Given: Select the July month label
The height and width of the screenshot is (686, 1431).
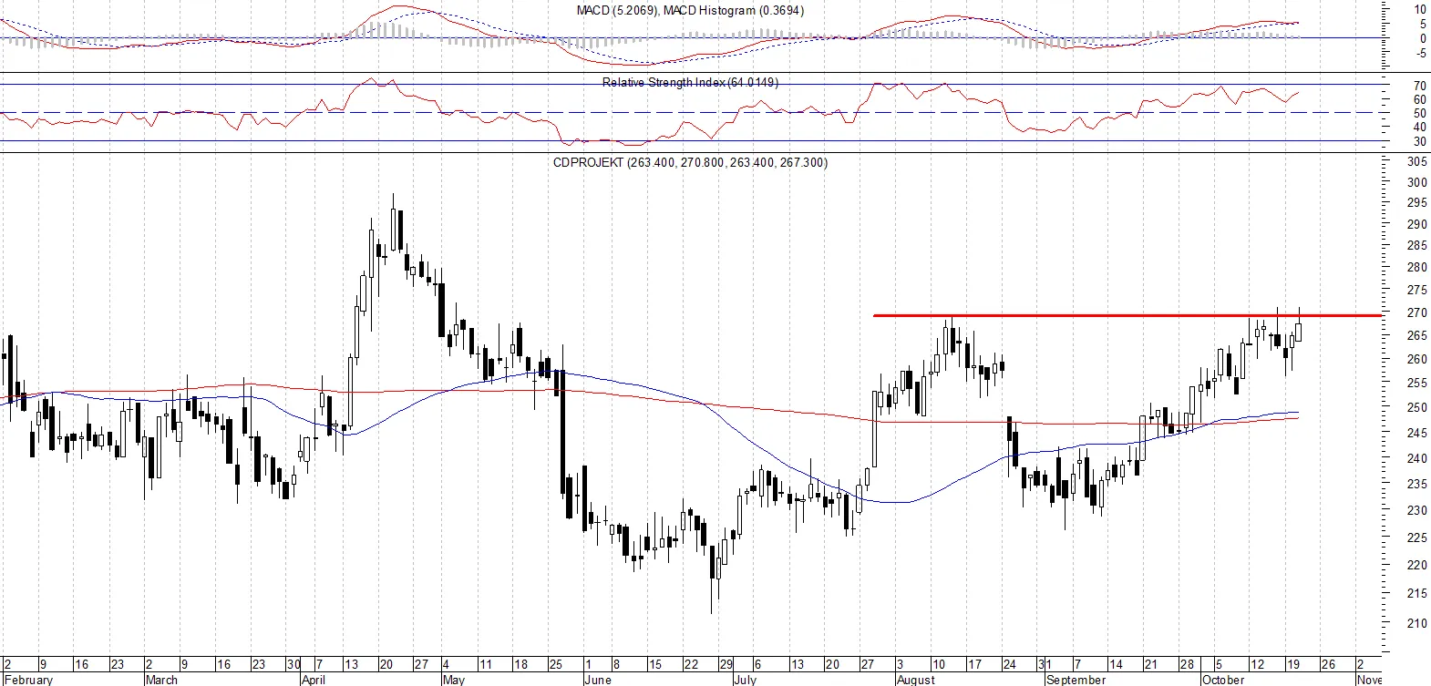Looking at the screenshot, I should point(745,680).
